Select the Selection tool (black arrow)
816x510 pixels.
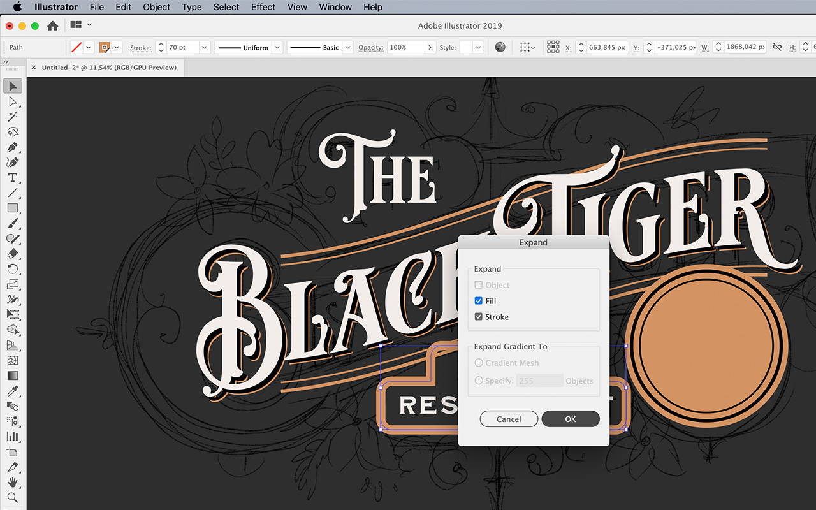point(13,86)
